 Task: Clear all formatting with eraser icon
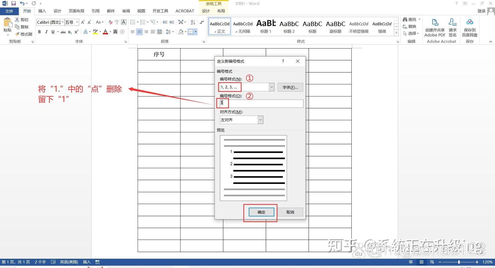coord(111,22)
